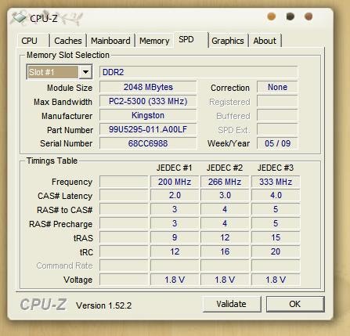This screenshot has width=350, height=336.
Task: Click serial number 68CC6988
Action: pos(148,143)
